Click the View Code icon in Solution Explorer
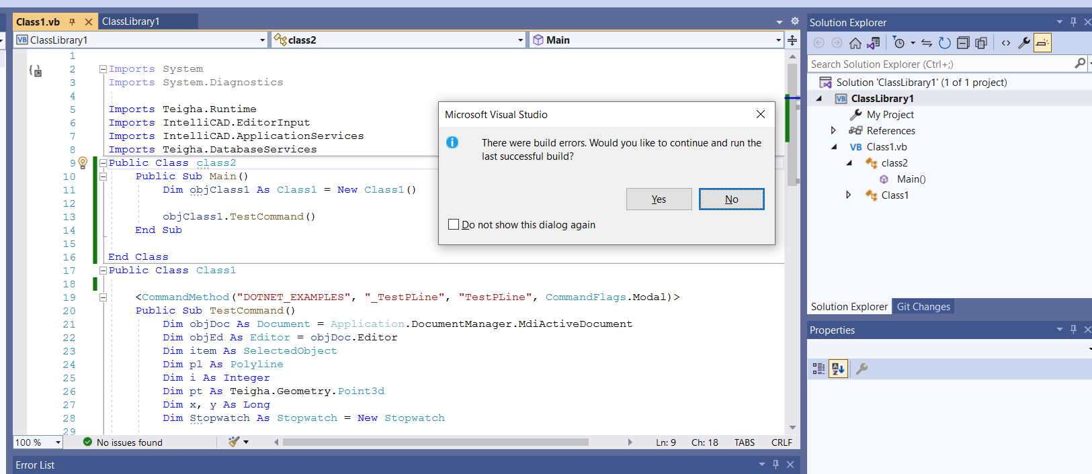Screen dimensions: 1092x474 click(1006, 43)
